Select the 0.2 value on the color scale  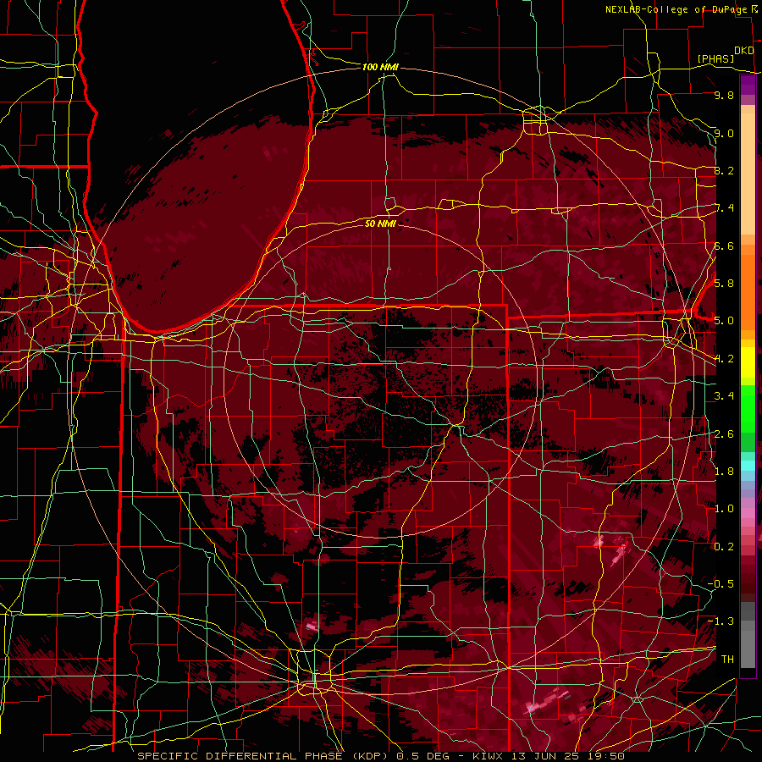(724, 547)
